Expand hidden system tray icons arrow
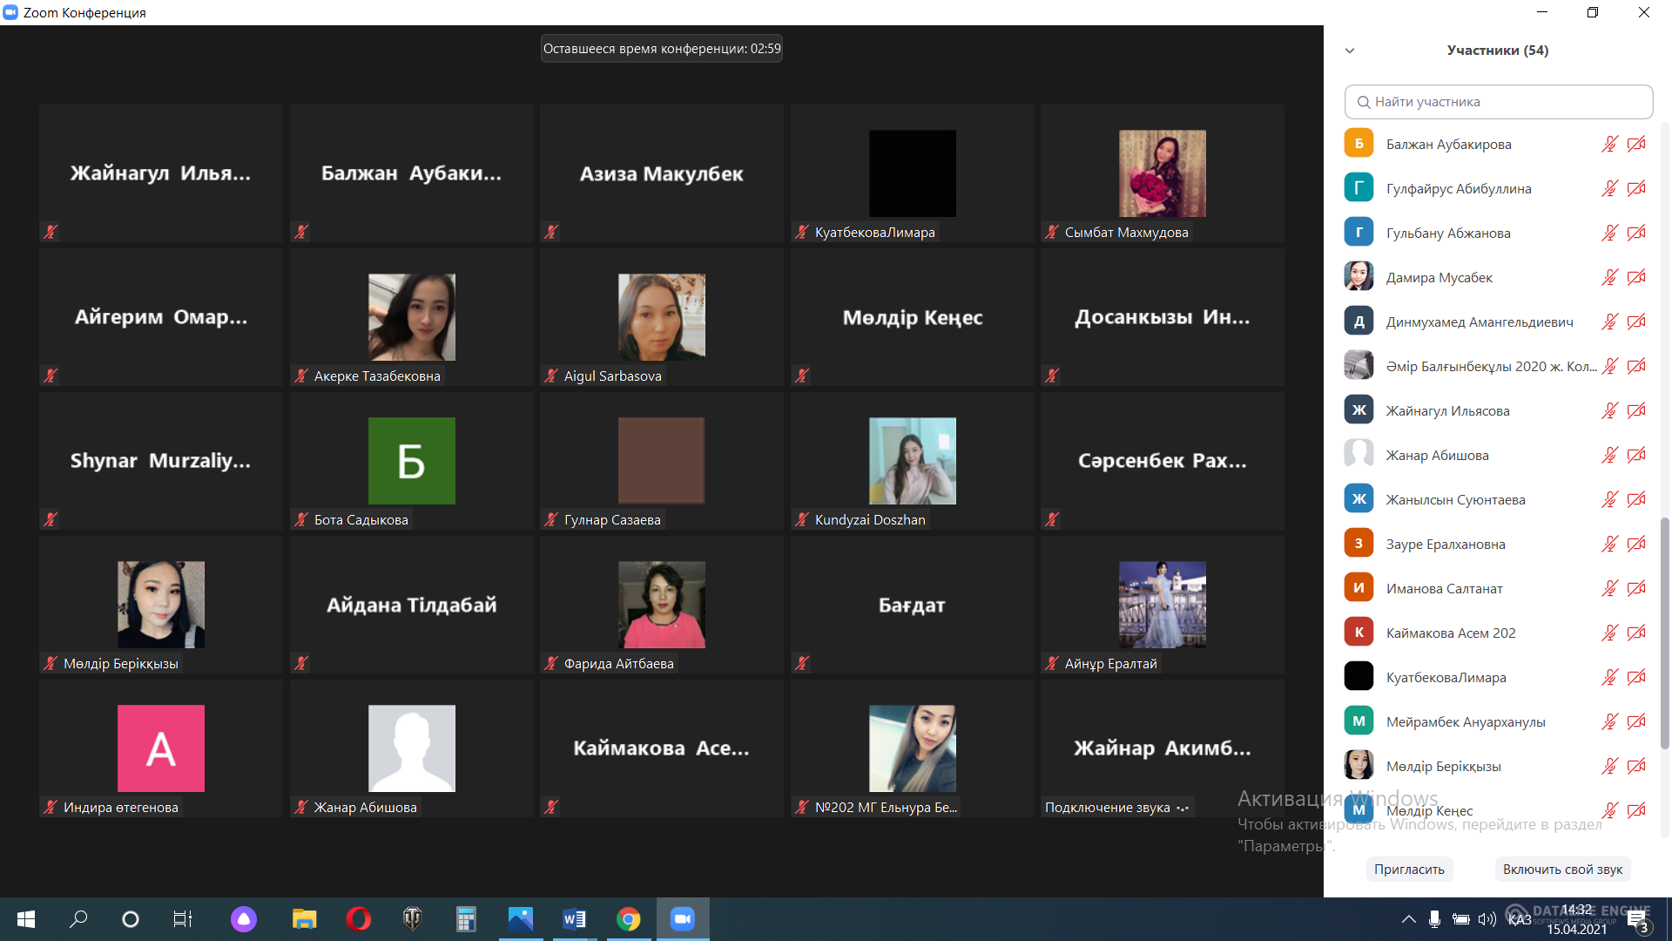The width and height of the screenshot is (1672, 941). click(1408, 918)
